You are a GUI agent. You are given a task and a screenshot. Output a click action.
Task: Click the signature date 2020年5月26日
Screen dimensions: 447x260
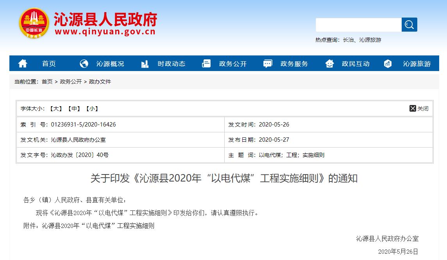coord(398,252)
